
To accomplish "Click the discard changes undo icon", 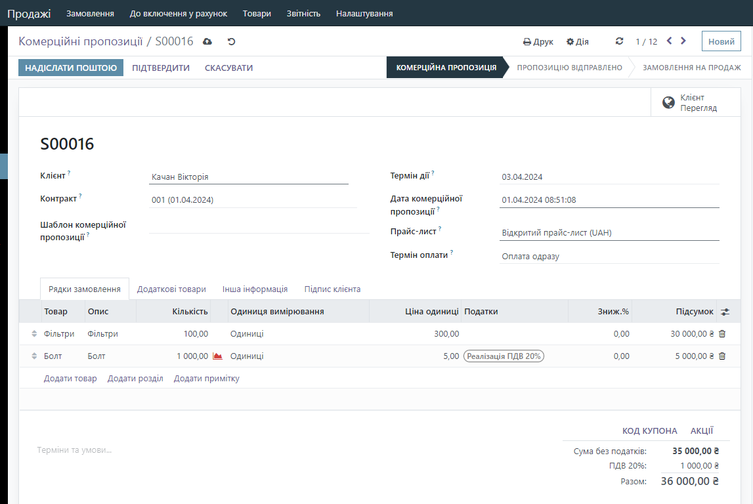I will click(x=231, y=41).
